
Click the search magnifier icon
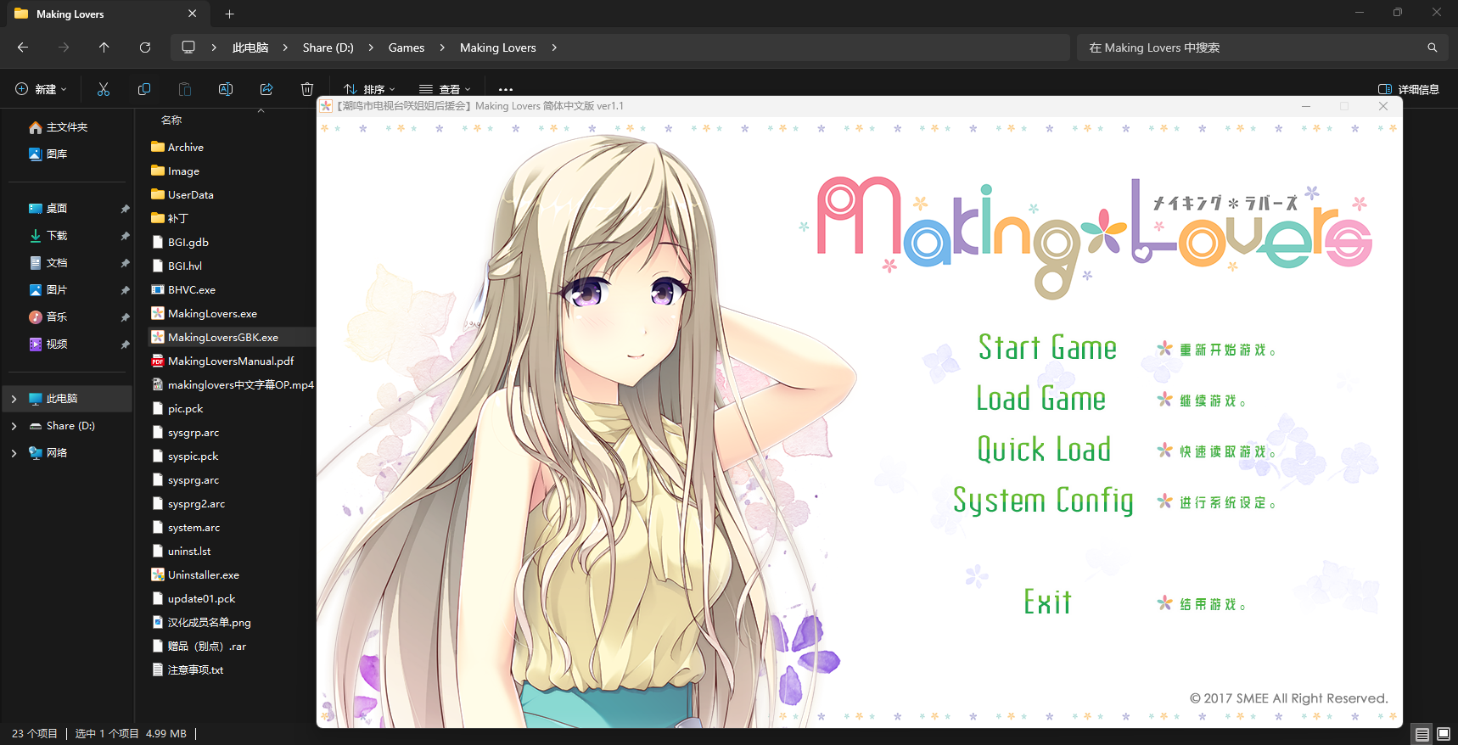coord(1433,48)
